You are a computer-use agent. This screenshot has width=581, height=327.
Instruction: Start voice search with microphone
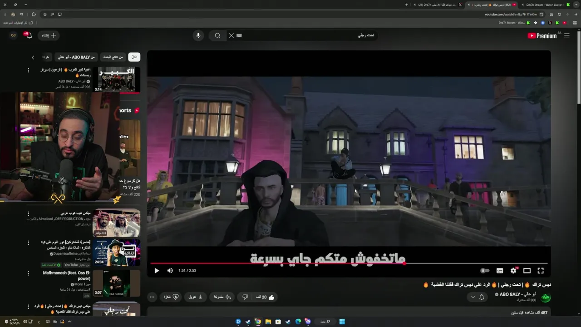tap(198, 35)
